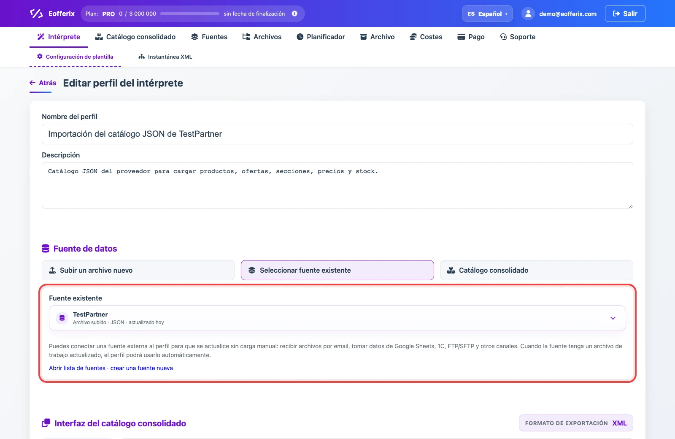Image resolution: width=675 pixels, height=439 pixels.
Task: Click the user avatar icon
Action: [528, 14]
